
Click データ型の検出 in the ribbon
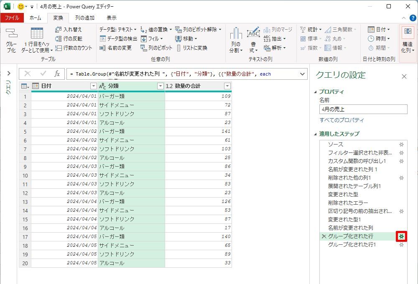118,38
